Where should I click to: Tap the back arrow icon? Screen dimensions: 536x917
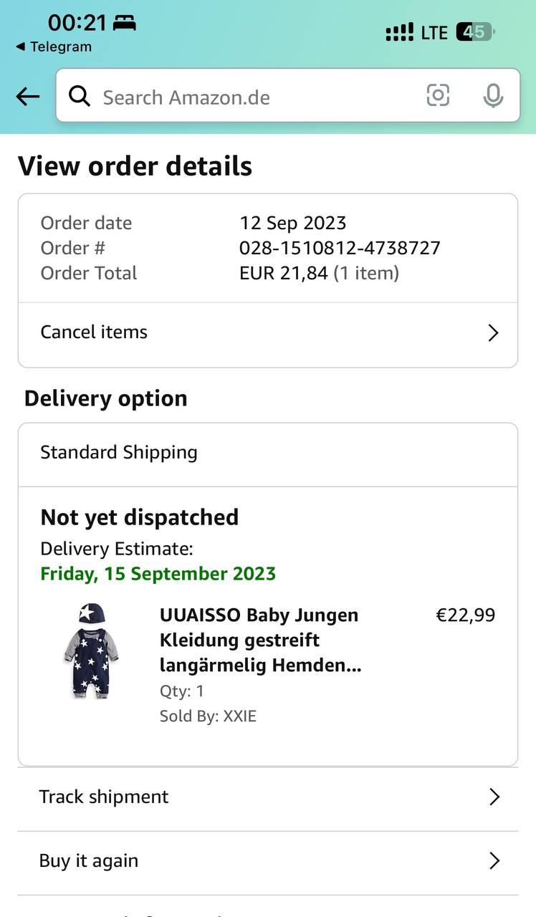27,97
